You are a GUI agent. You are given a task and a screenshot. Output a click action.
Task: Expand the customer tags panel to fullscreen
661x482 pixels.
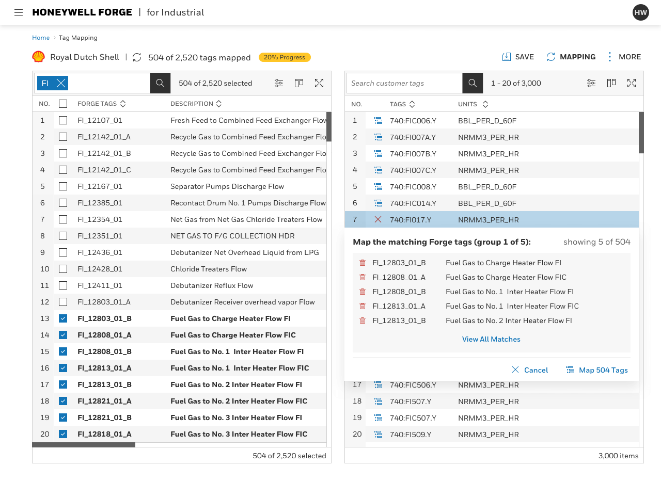pyautogui.click(x=632, y=83)
